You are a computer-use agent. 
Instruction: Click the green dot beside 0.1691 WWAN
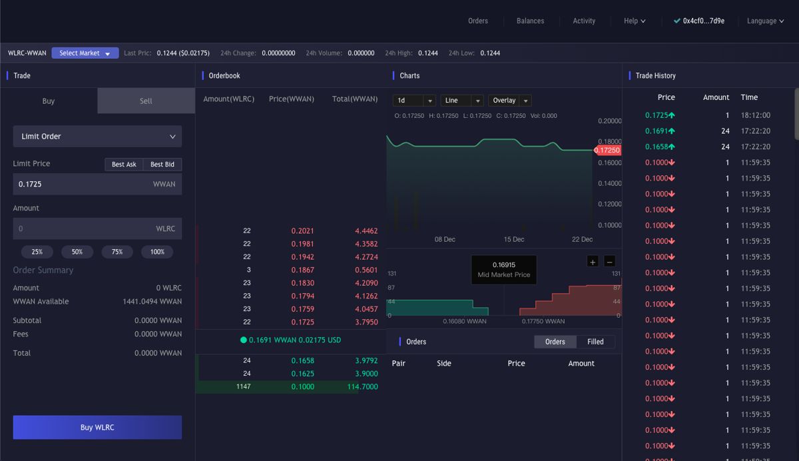click(x=243, y=340)
